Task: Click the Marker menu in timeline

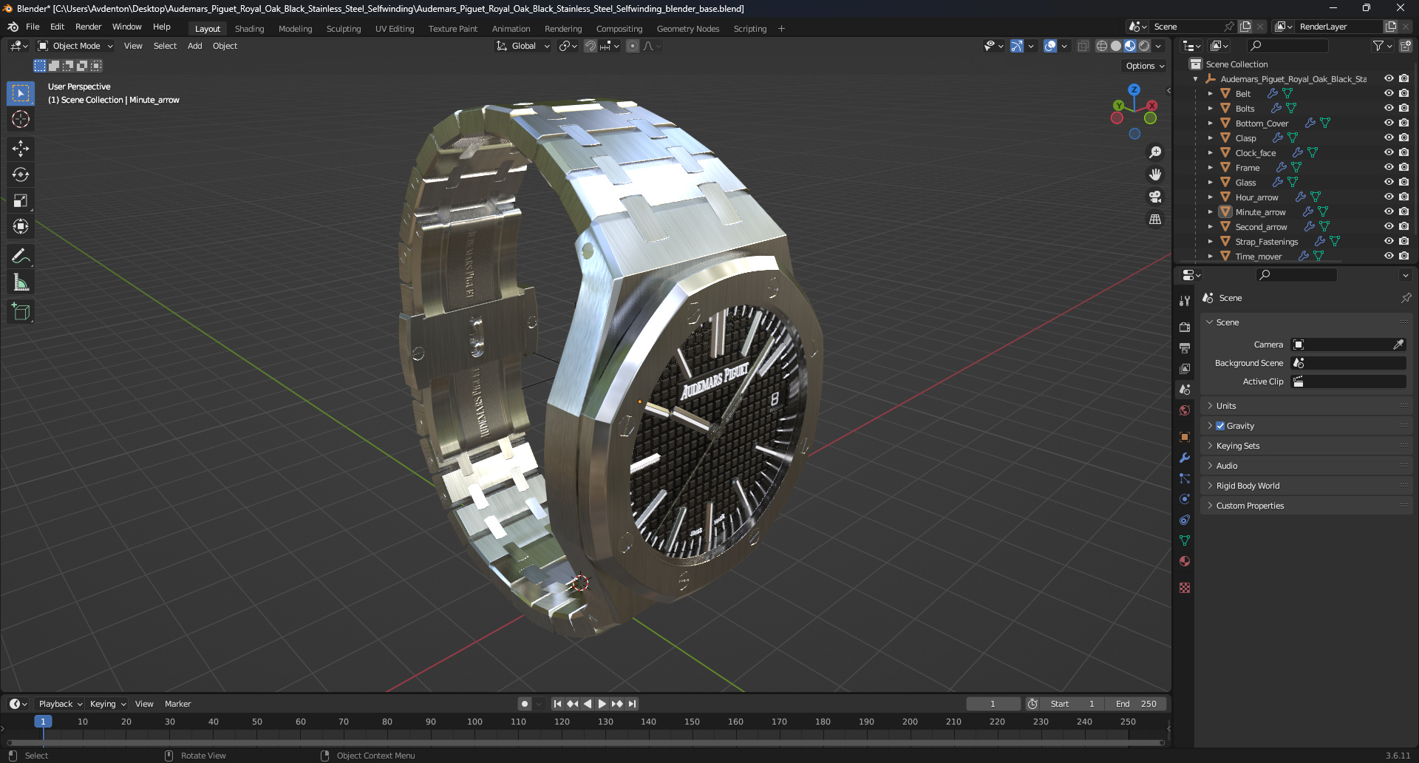Action: [x=177, y=704]
